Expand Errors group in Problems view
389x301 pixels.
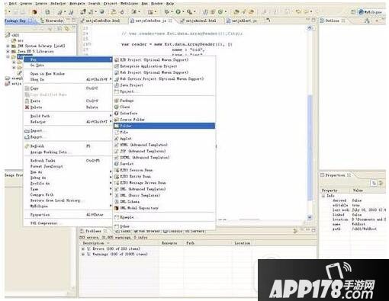(x=83, y=248)
